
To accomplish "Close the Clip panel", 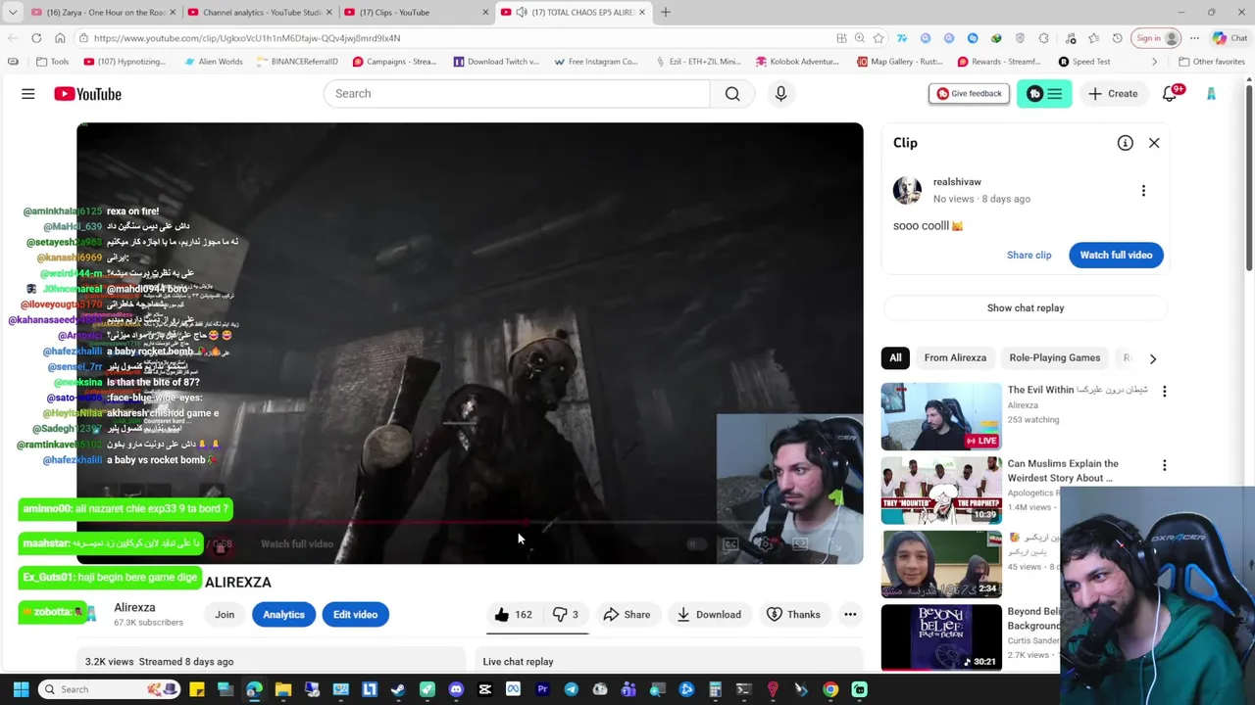I will pyautogui.click(x=1154, y=143).
